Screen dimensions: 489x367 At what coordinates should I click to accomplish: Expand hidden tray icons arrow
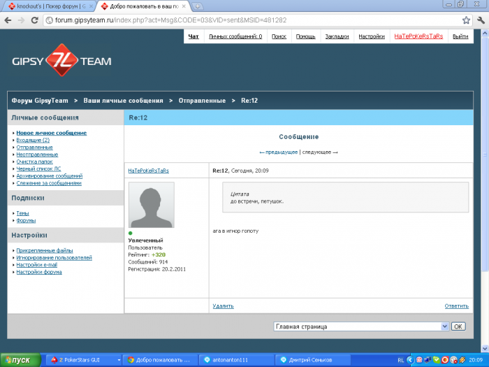(411, 360)
